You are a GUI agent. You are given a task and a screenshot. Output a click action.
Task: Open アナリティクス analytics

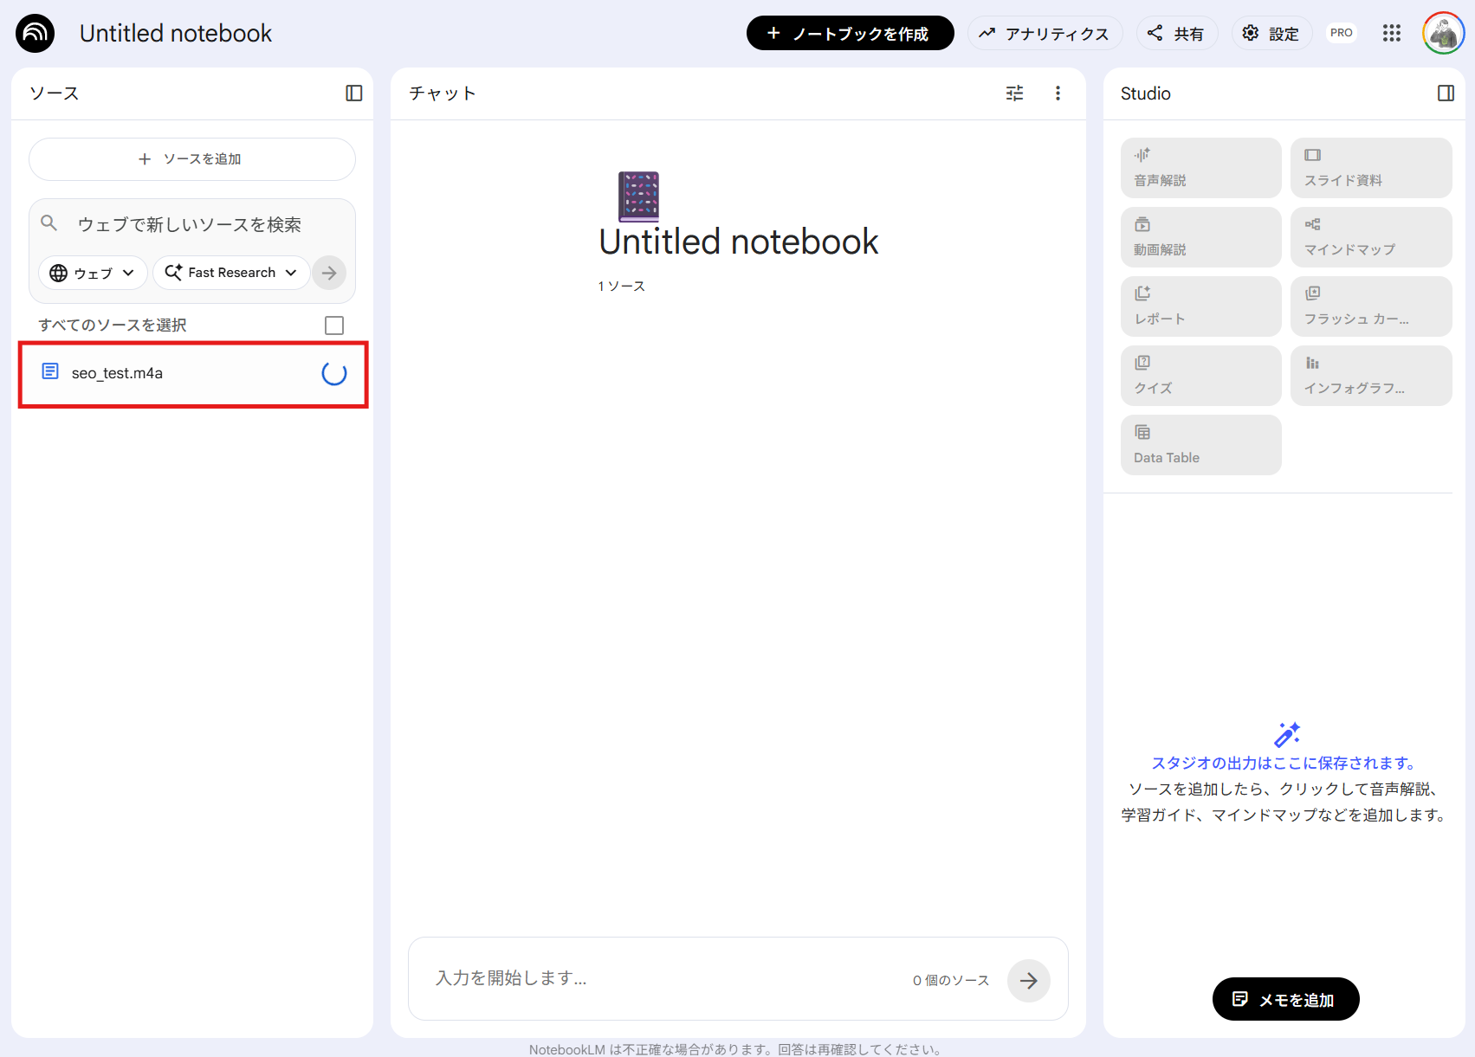pyautogui.click(x=1045, y=33)
